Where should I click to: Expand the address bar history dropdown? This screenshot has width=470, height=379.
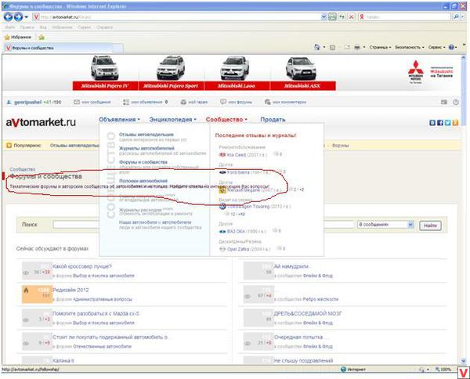pyautogui.click(x=324, y=16)
